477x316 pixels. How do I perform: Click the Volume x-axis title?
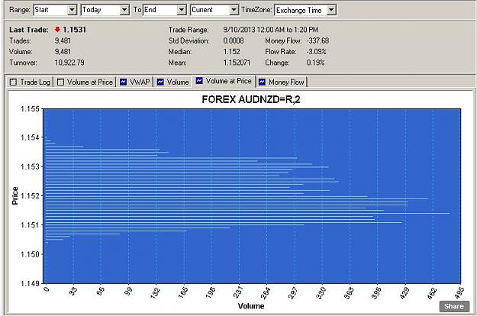[251, 306]
